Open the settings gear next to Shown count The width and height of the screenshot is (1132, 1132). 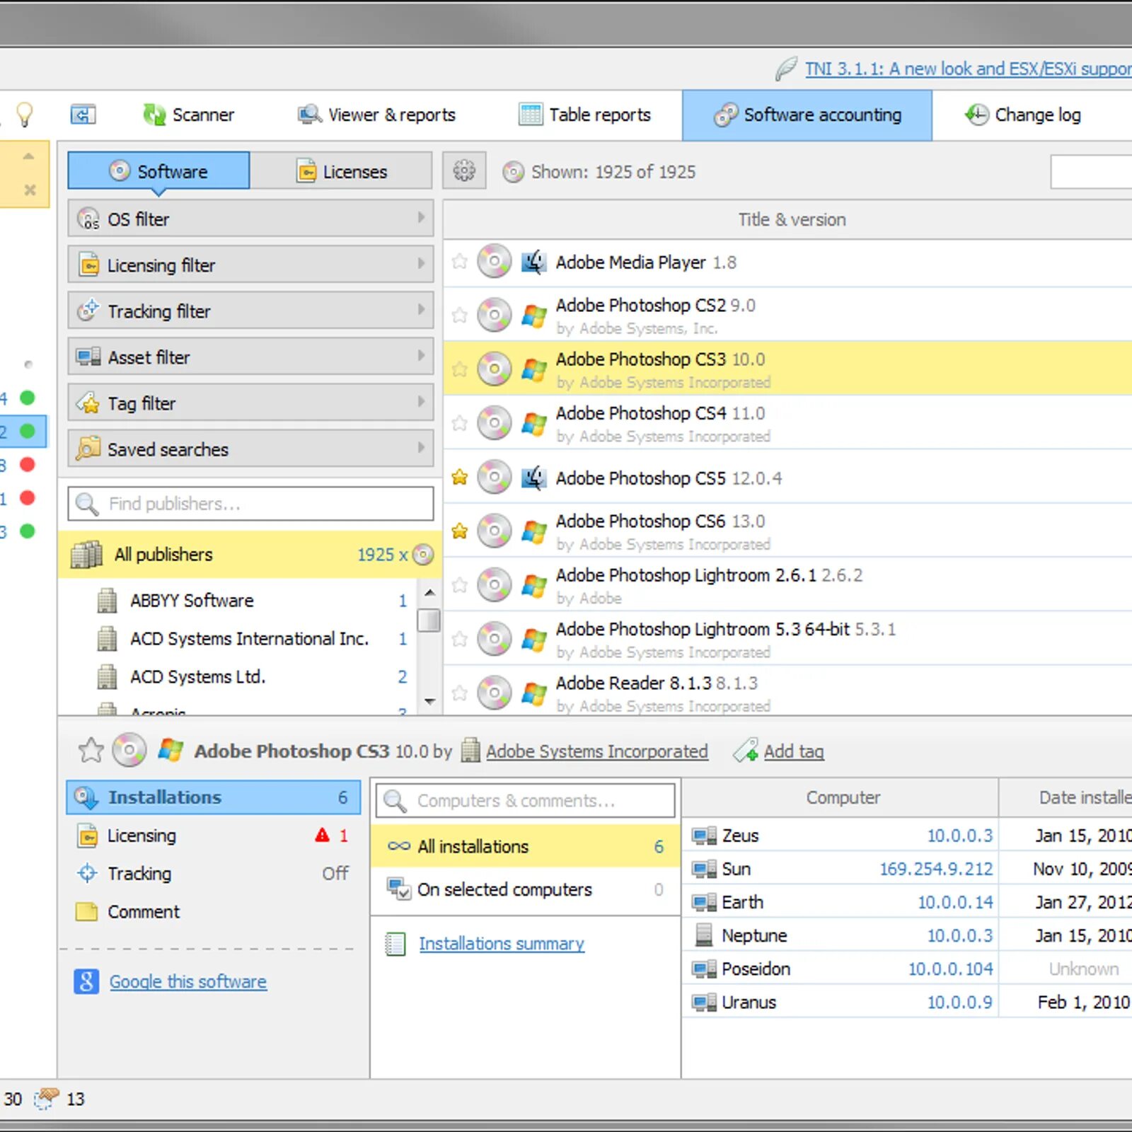pyautogui.click(x=464, y=171)
